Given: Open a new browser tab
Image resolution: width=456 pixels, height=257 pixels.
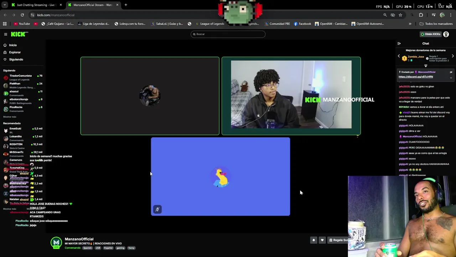Looking at the screenshot, I should coord(126,5).
